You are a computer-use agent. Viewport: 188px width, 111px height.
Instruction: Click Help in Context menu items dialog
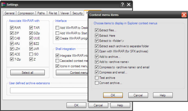pos(163,95)
